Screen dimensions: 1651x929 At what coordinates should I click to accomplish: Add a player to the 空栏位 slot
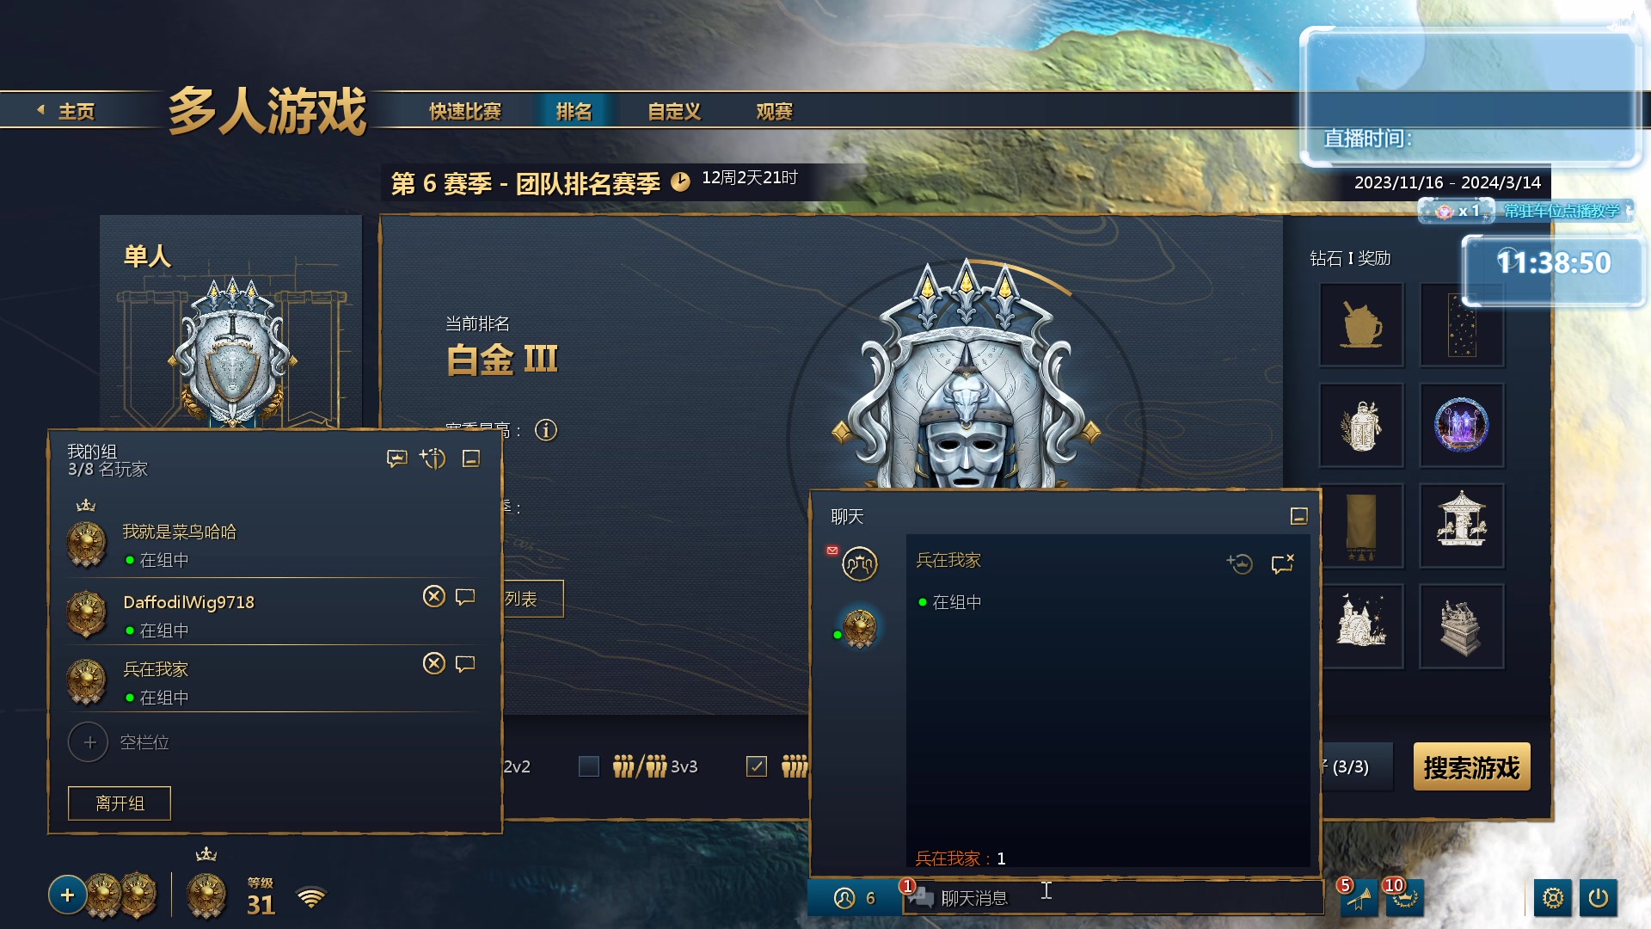[x=89, y=742]
